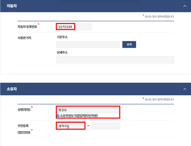191x146 pixels.
Task: Click the 사용본거지 label
Action: pyautogui.click(x=24, y=38)
